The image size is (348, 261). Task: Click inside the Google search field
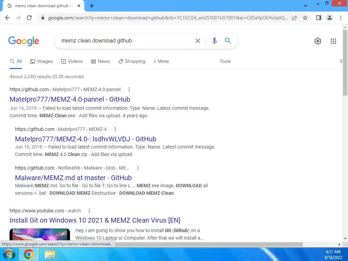click(x=126, y=41)
